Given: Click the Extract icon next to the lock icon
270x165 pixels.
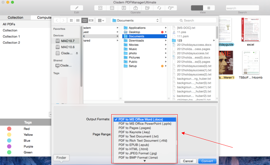Looking at the screenshot, I should (148, 8).
